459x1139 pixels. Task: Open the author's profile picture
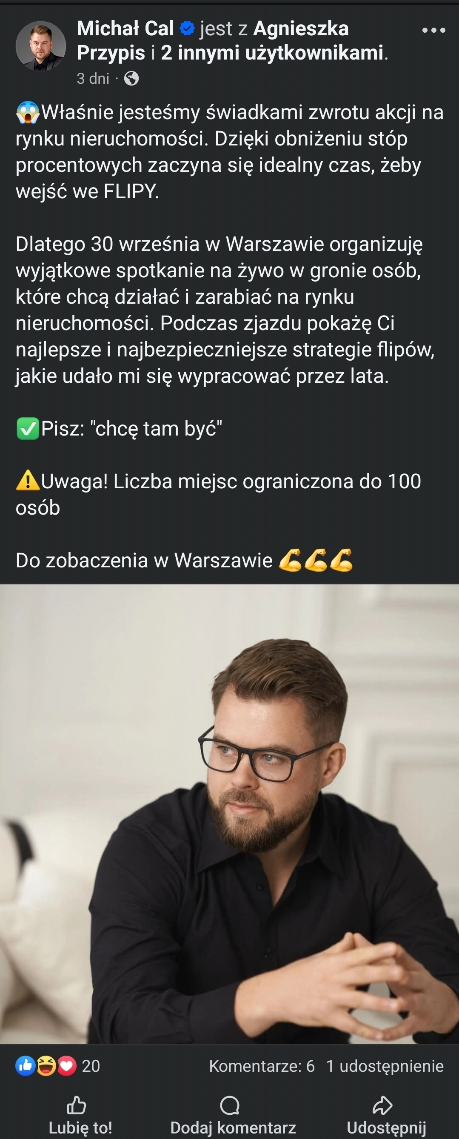(41, 46)
